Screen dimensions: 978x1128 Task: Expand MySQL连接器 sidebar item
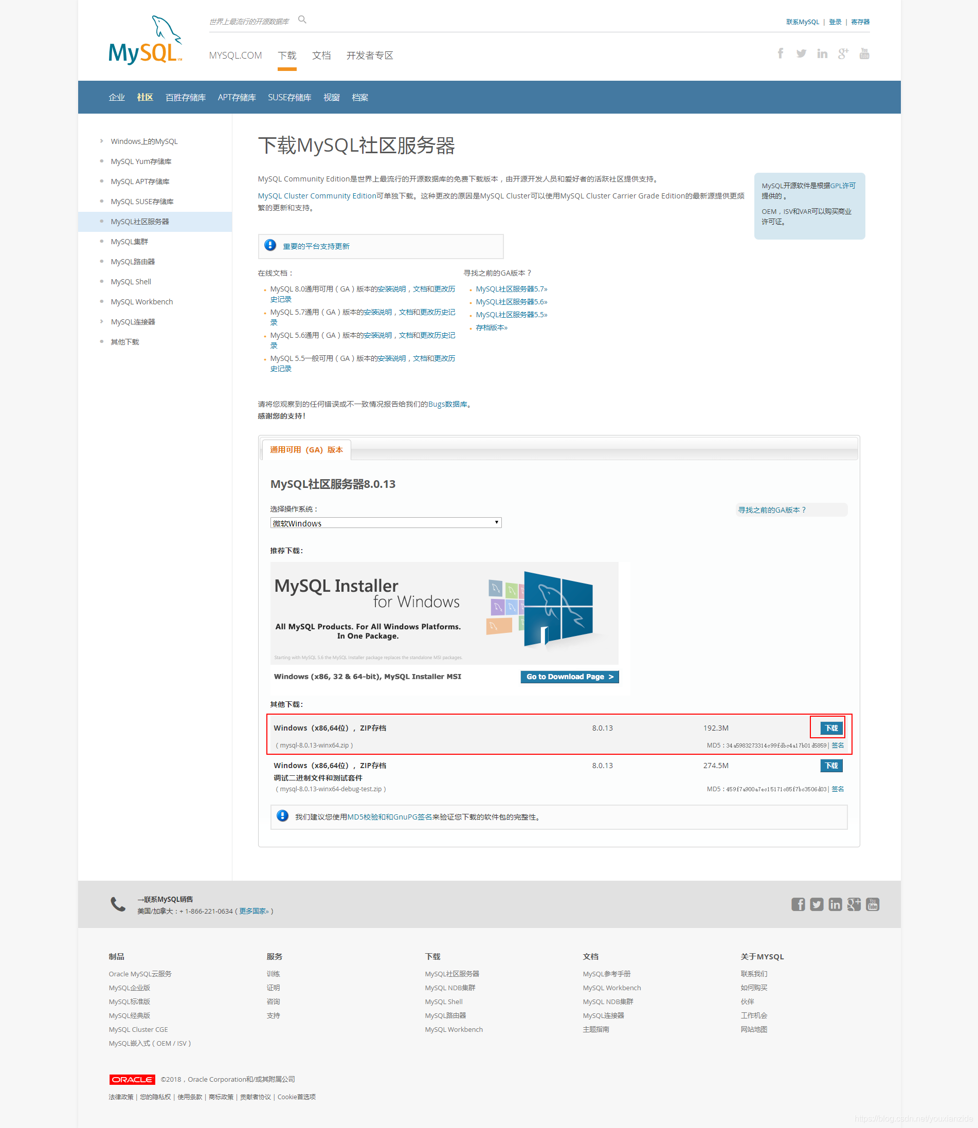pyautogui.click(x=133, y=322)
